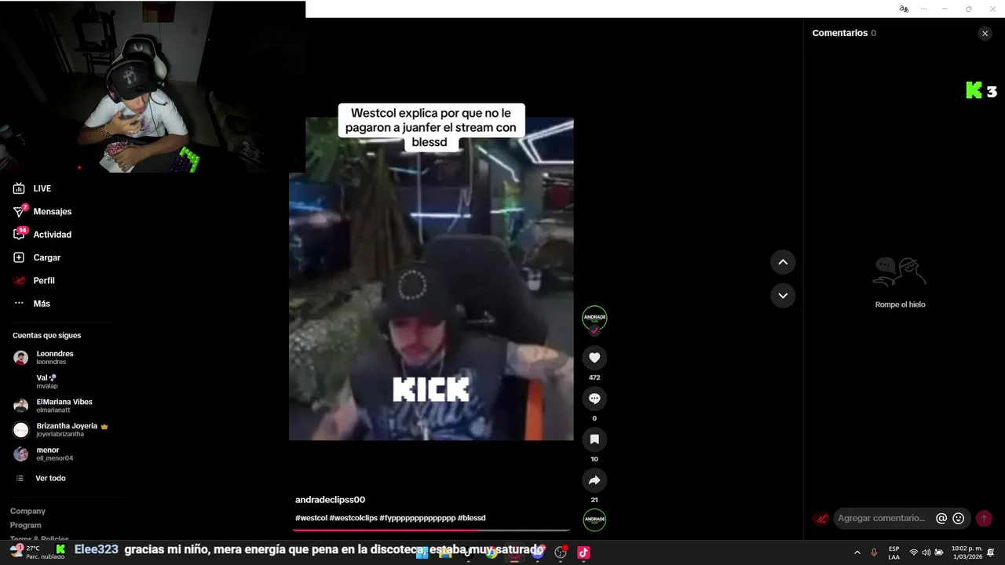Go to previous video with up chevron
Image resolution: width=1005 pixels, height=565 pixels.
(x=783, y=262)
